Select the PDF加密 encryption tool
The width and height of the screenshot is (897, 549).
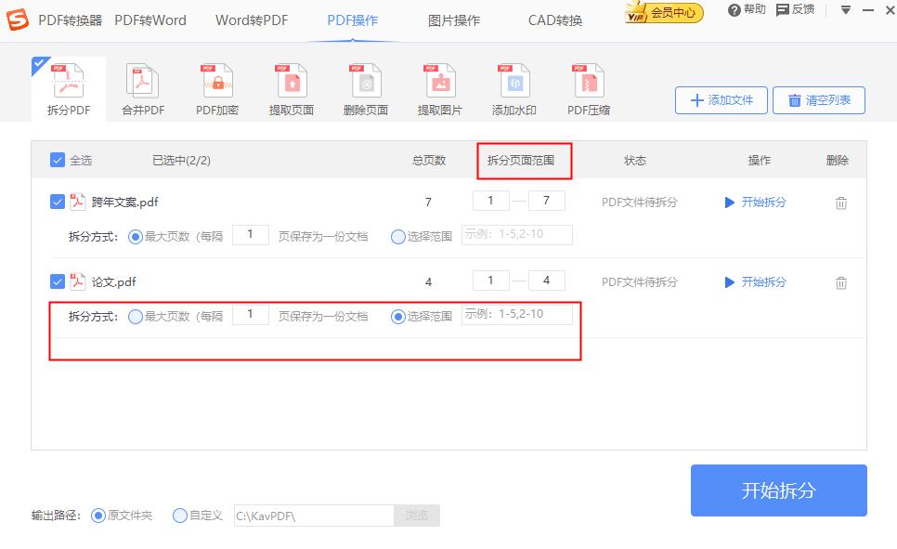coord(215,86)
